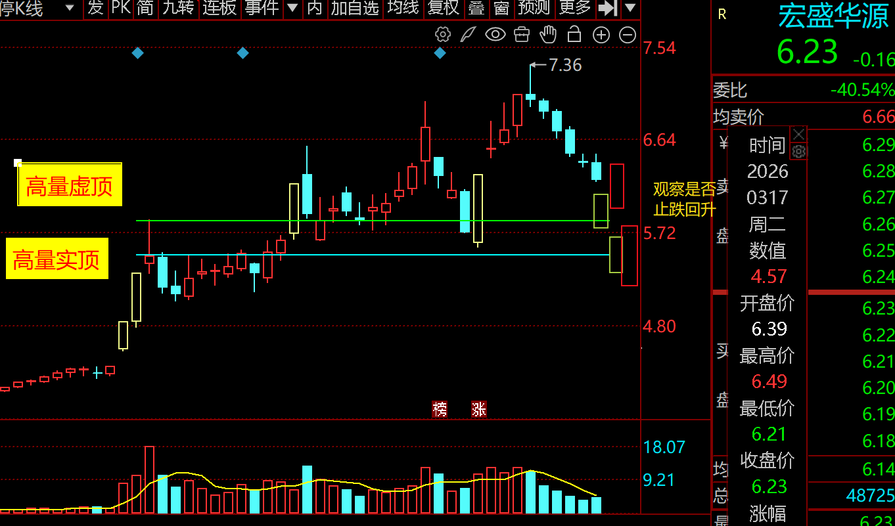
Task: Click the 高量虚顶 yellow annotation label
Action: [x=70, y=186]
